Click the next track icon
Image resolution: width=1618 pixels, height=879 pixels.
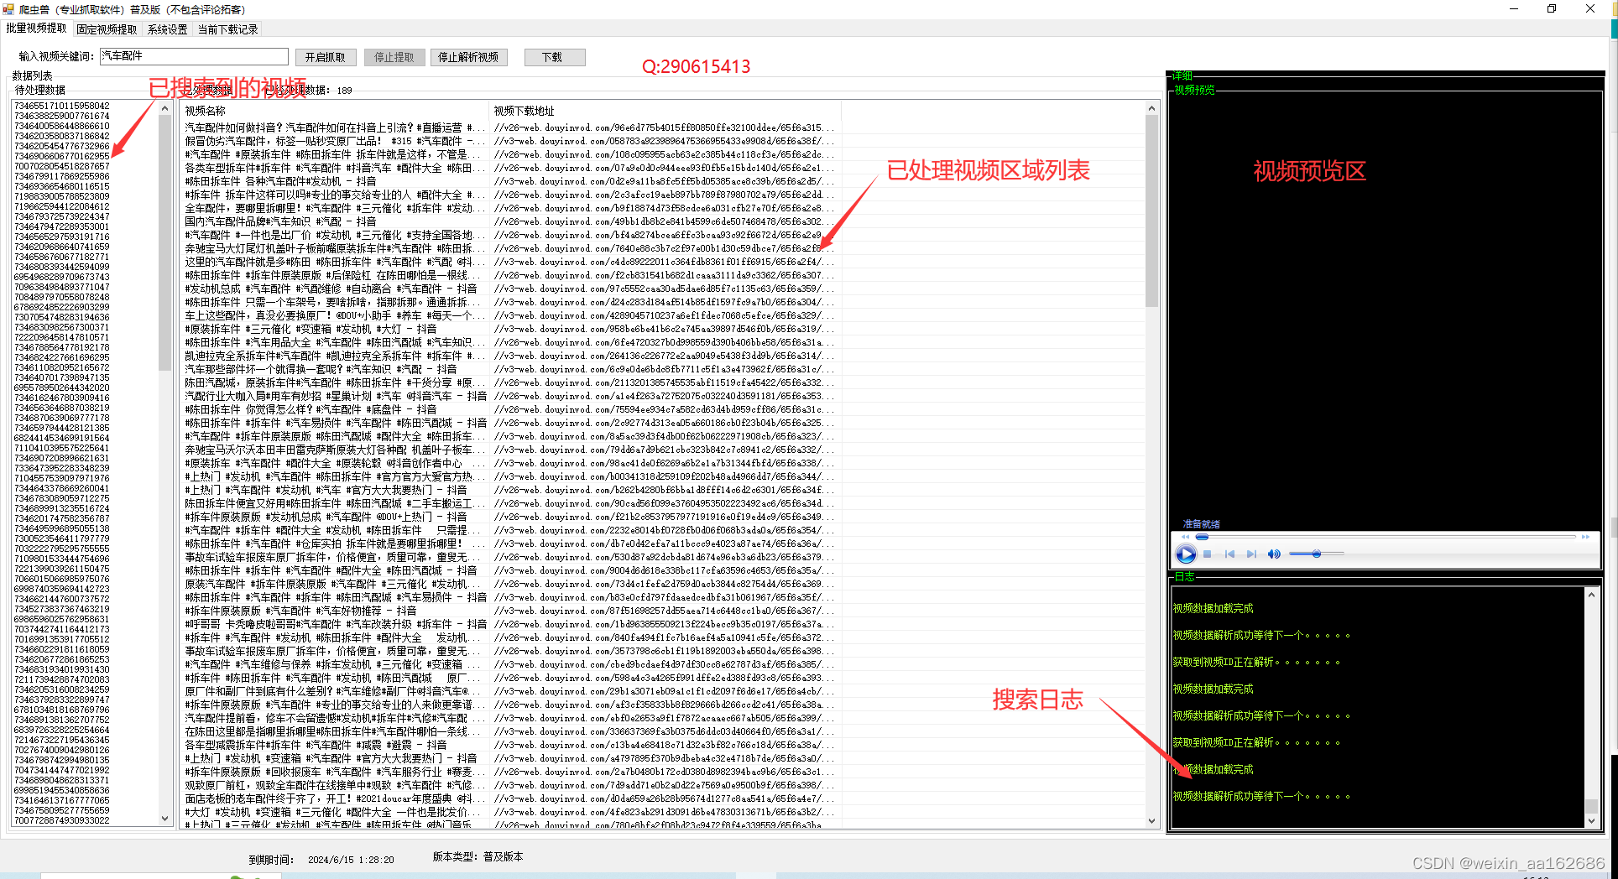pyautogui.click(x=1251, y=554)
